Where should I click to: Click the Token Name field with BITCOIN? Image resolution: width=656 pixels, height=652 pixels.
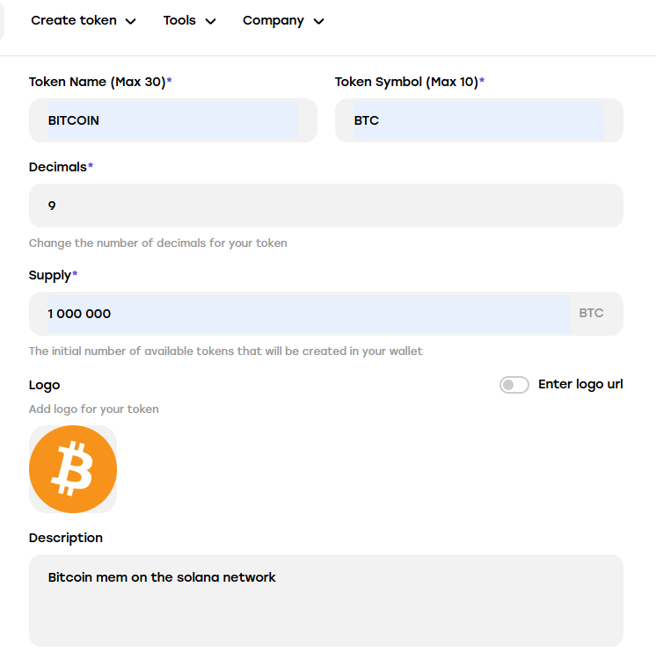pos(172,120)
